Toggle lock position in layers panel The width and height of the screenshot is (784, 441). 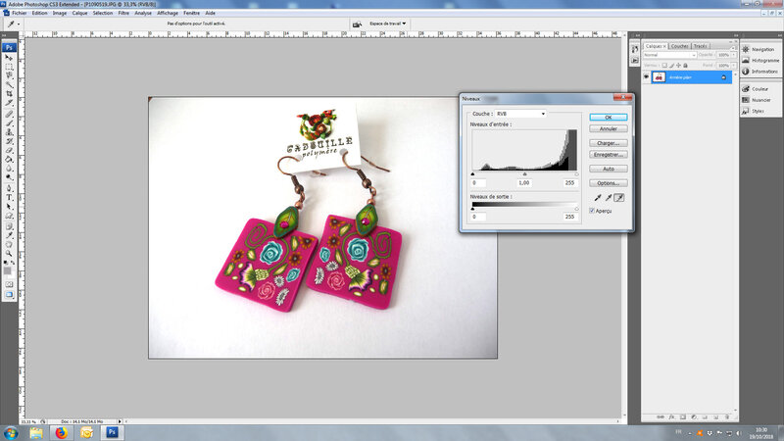click(678, 66)
